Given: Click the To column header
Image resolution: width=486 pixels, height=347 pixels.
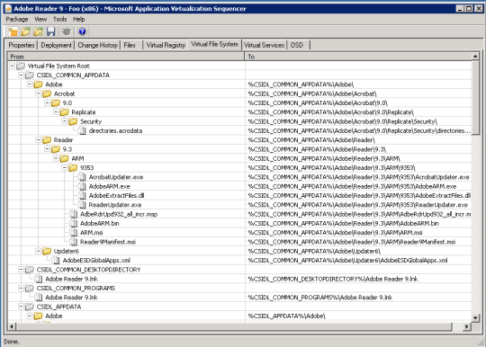Looking at the screenshot, I should click(x=358, y=57).
